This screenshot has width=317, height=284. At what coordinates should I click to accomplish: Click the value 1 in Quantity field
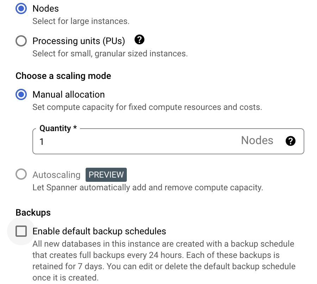(42, 142)
